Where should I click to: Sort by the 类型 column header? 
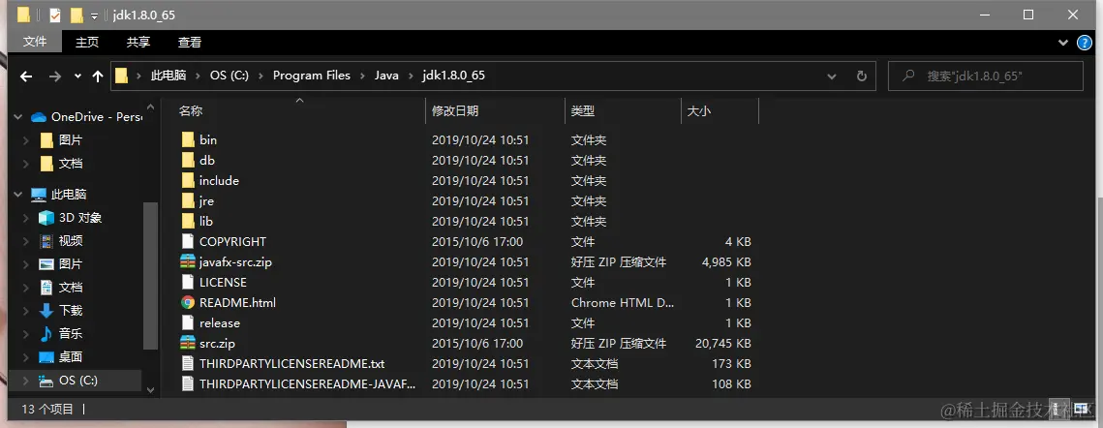[x=582, y=111]
